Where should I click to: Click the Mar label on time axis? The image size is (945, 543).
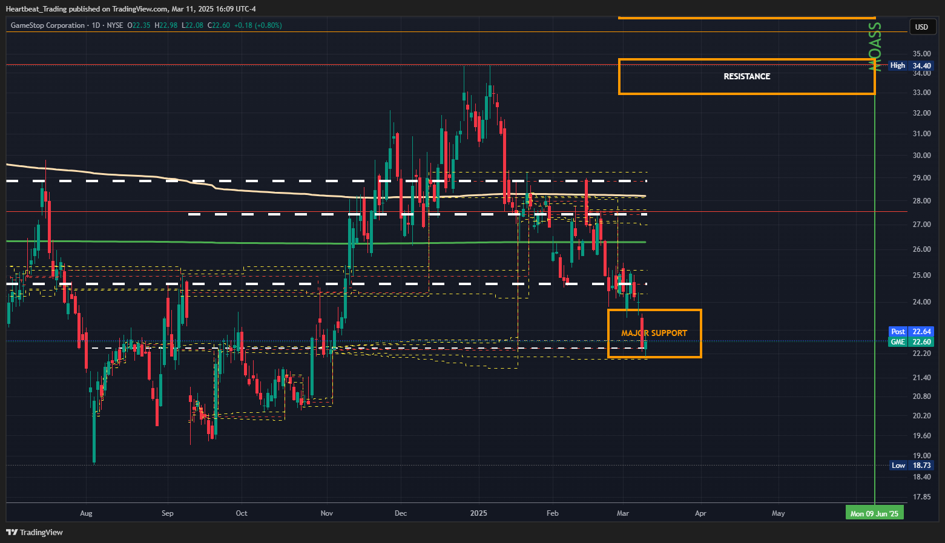623,513
